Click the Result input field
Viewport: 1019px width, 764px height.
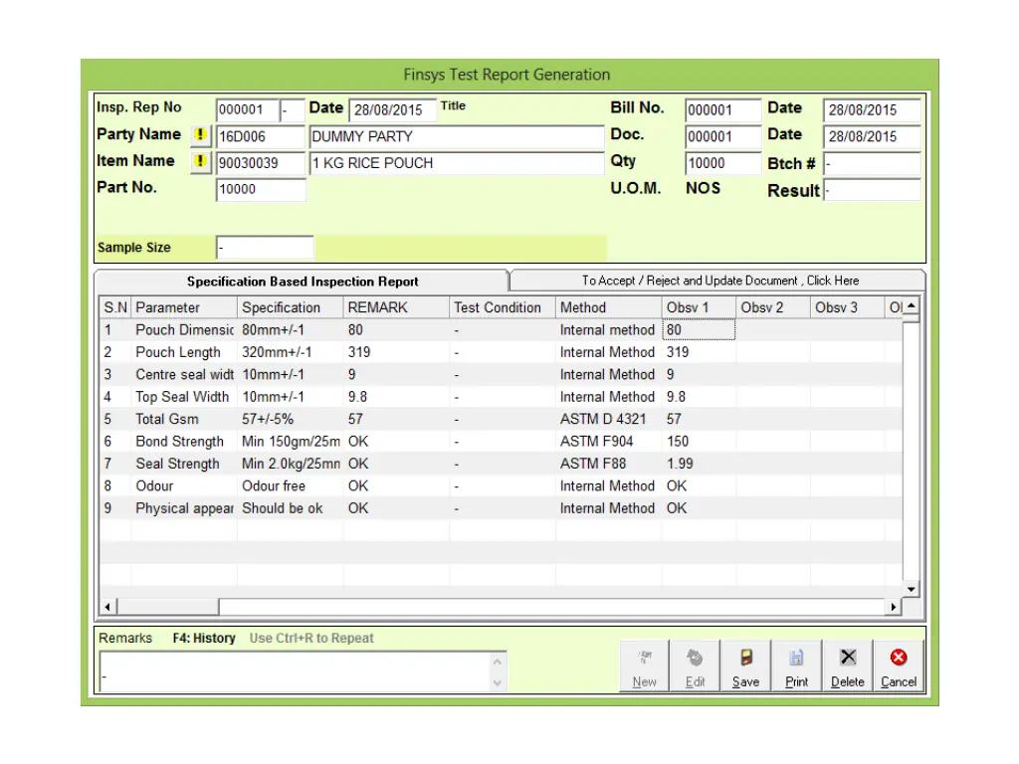click(872, 190)
